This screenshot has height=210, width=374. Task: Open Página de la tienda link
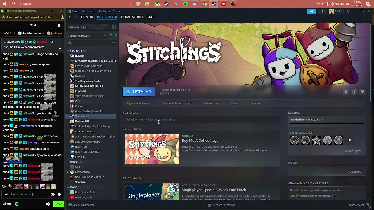pyautogui.click(x=138, y=103)
